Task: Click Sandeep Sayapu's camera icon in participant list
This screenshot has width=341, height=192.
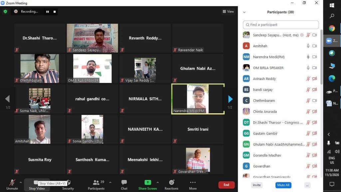Action: coord(314,35)
